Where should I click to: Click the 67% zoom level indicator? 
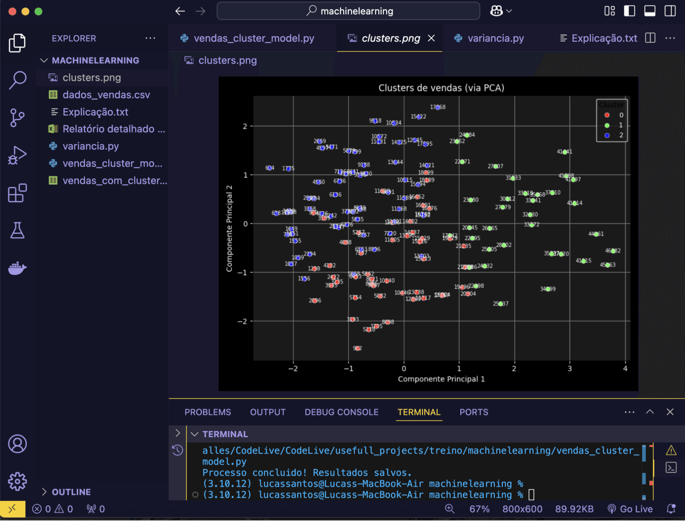tap(479, 509)
